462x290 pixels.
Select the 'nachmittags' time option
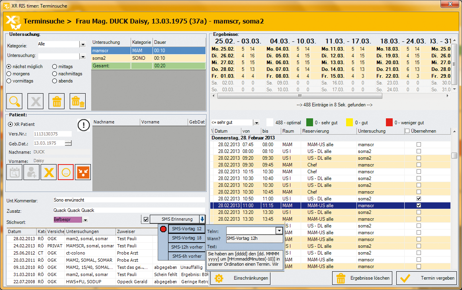(55, 74)
